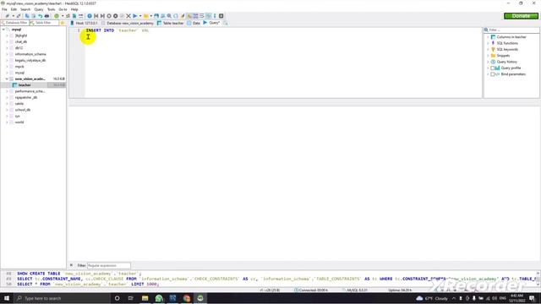Expand the world database node
541x304 pixels.
click(x=7, y=122)
